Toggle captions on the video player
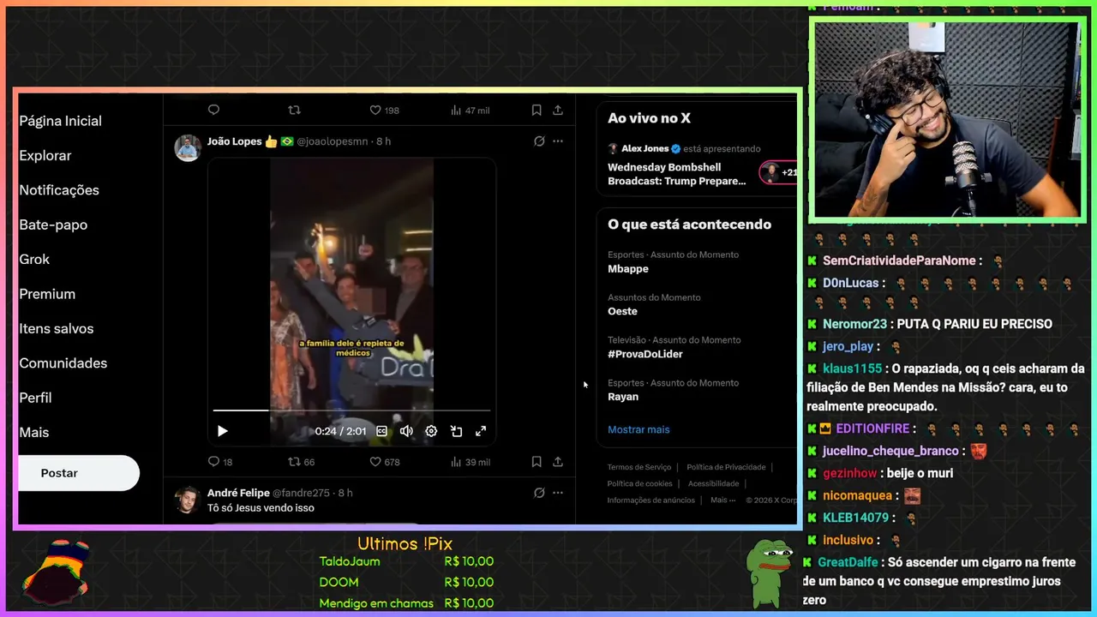 [382, 431]
